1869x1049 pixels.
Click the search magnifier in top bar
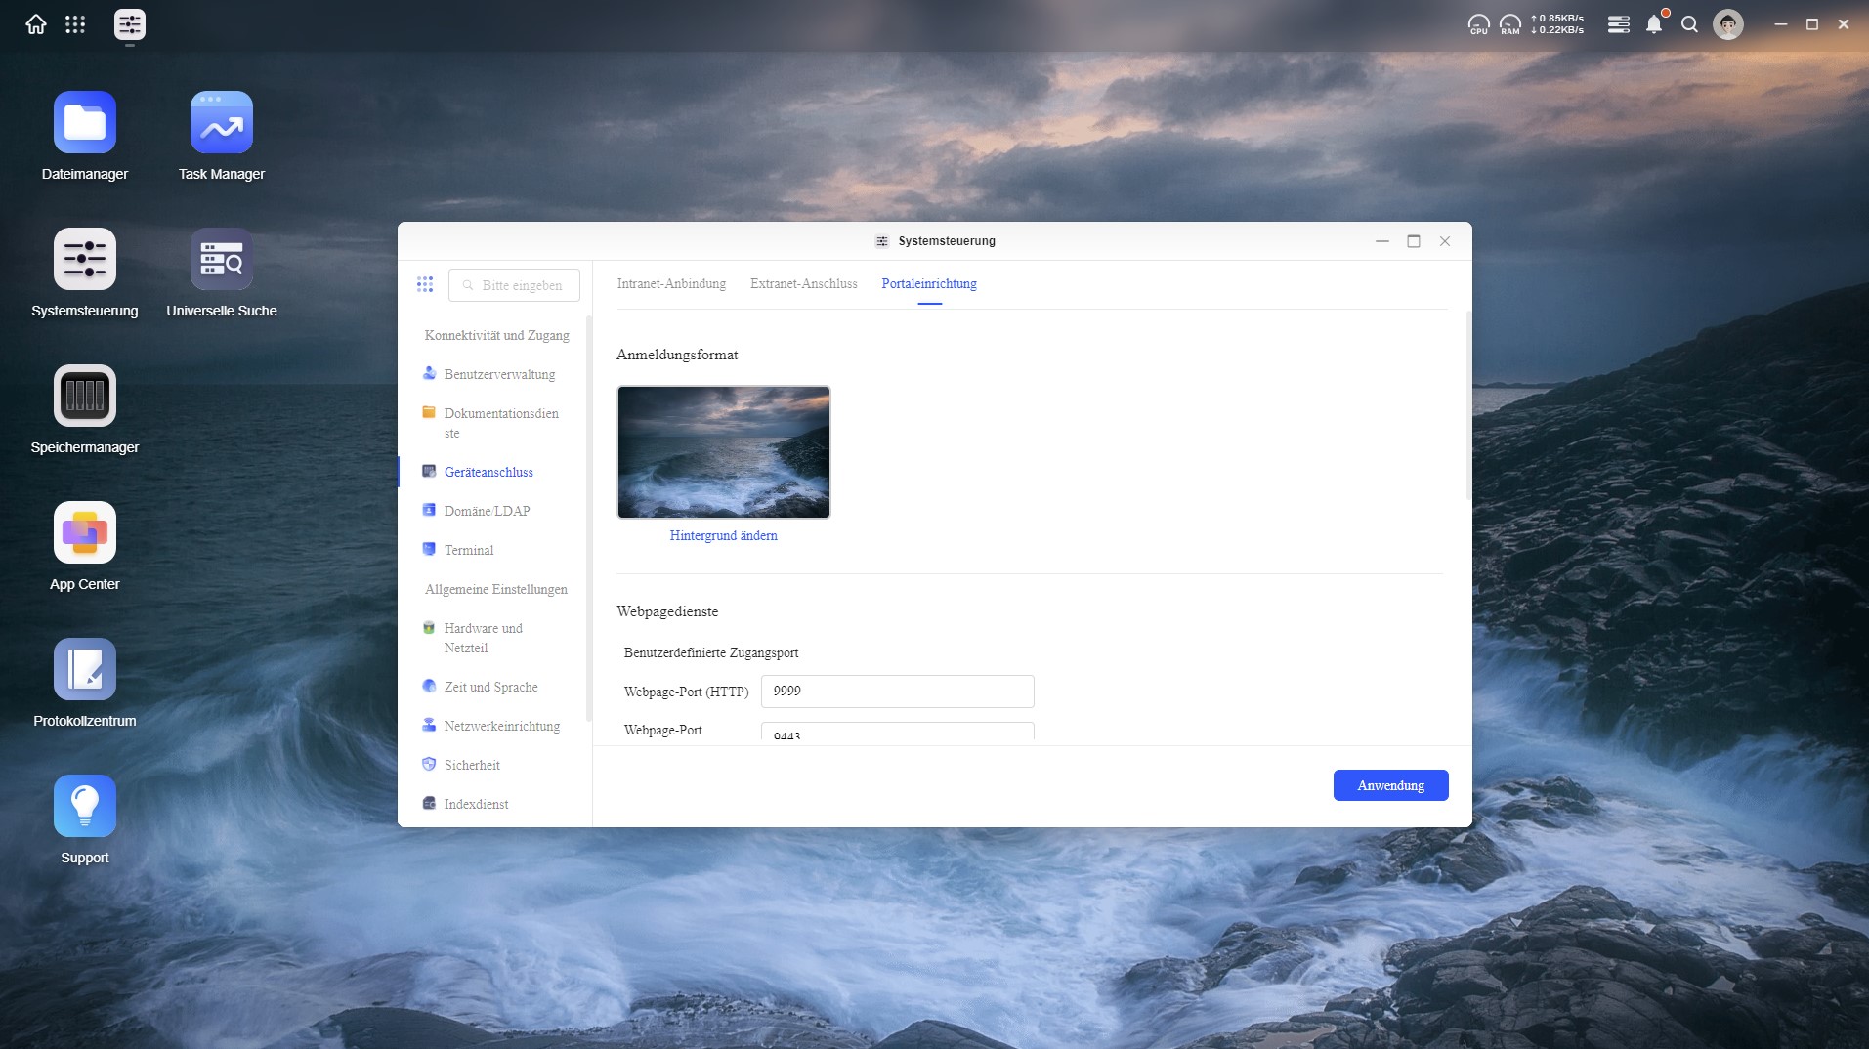tap(1689, 24)
